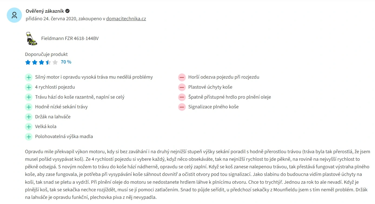Click plus icon beside "4 rychlosti pojezdu"

click(x=29, y=87)
